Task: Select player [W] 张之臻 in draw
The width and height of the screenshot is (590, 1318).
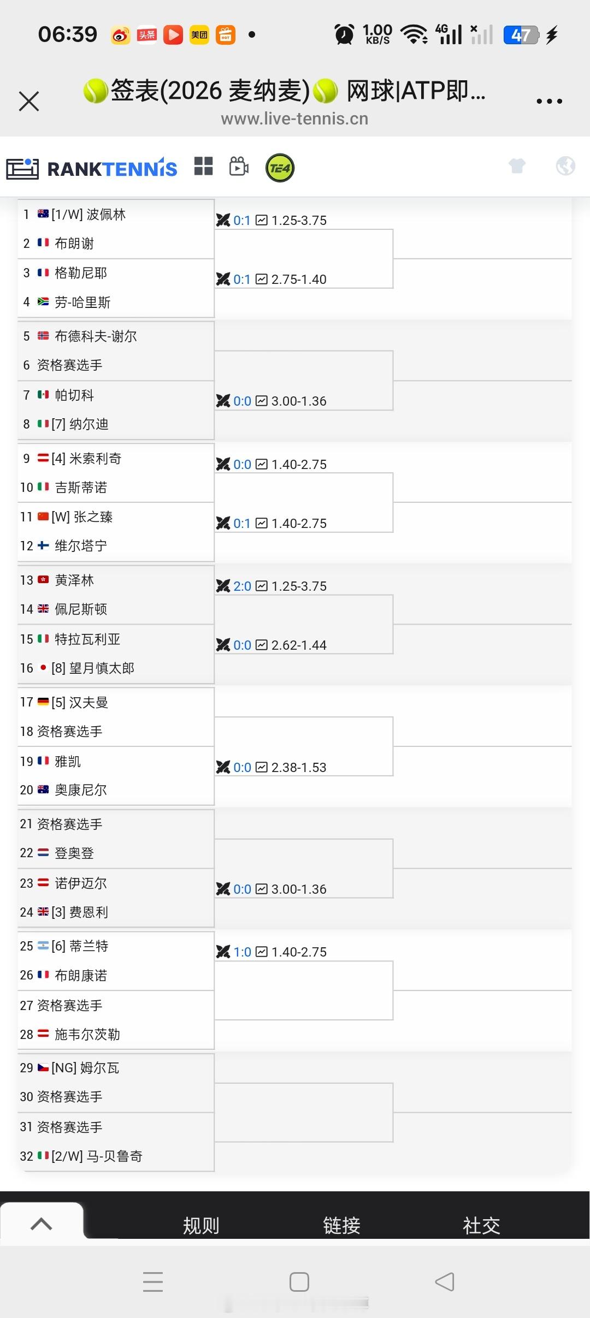Action: click(82, 516)
